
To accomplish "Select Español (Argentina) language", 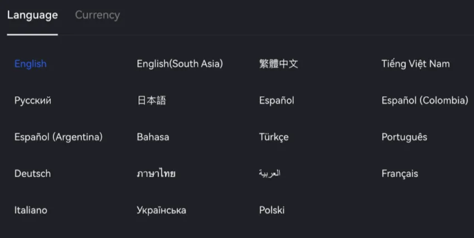I will tap(59, 137).
